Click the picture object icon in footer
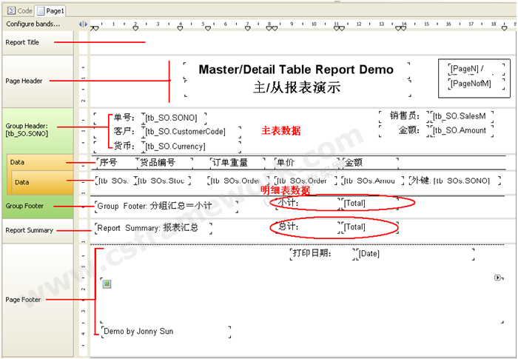Screen dimensions: 518x359 pos(107,284)
